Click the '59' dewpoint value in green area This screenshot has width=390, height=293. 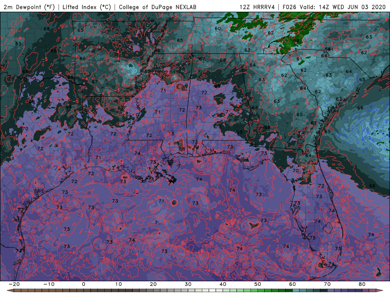click(296, 41)
